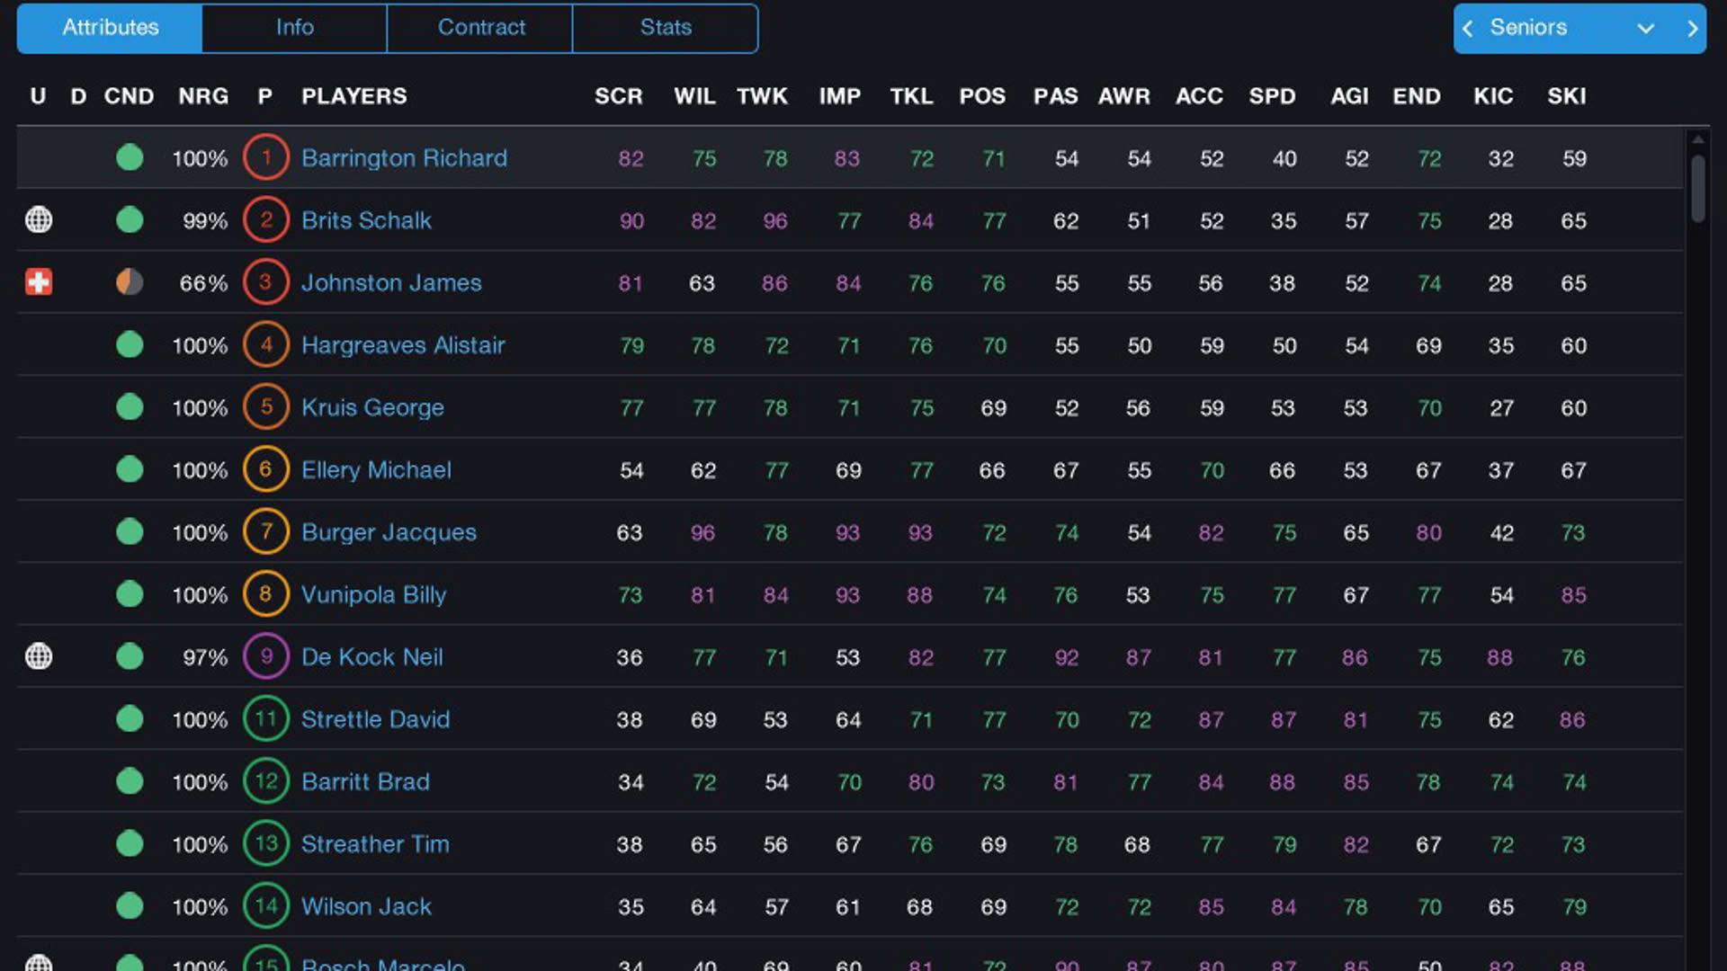Screen dimensions: 1727x971
Task: Open player Kruis George
Action: 372,408
